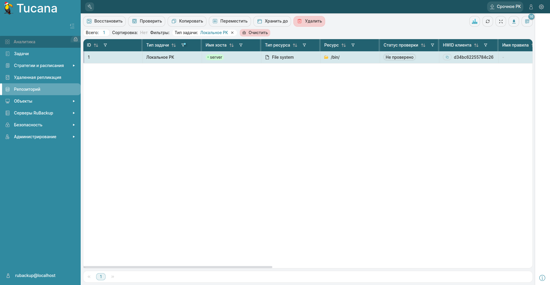550x285 pixels.
Task: Expand table to fullscreen mode
Action: coord(501,21)
